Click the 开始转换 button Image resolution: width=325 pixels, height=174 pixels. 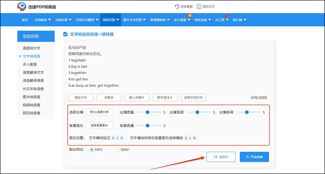(x=254, y=157)
